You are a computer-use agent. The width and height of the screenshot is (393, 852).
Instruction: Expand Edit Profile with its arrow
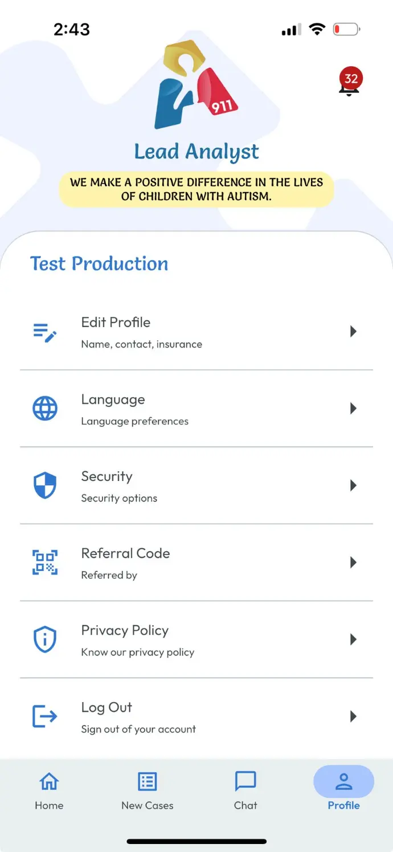[x=353, y=331]
